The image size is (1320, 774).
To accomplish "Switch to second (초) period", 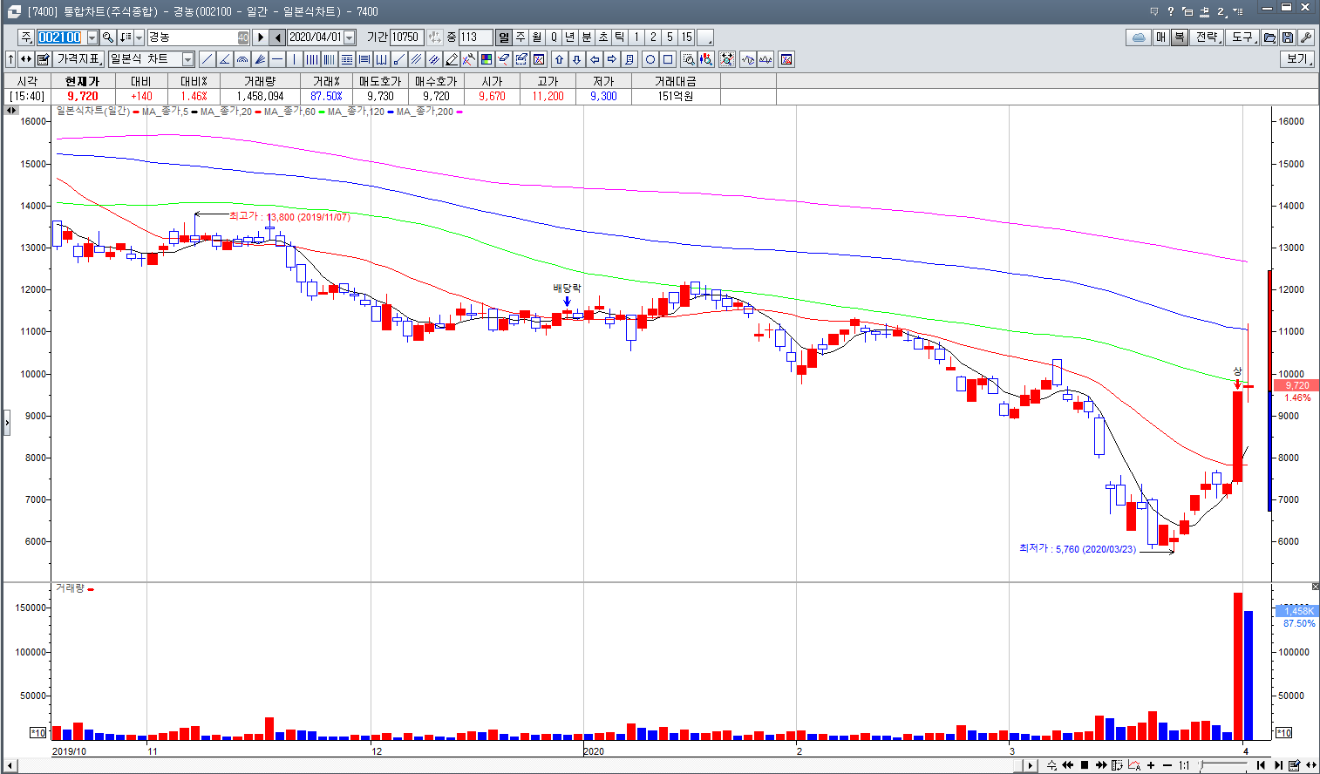I will pyautogui.click(x=603, y=37).
